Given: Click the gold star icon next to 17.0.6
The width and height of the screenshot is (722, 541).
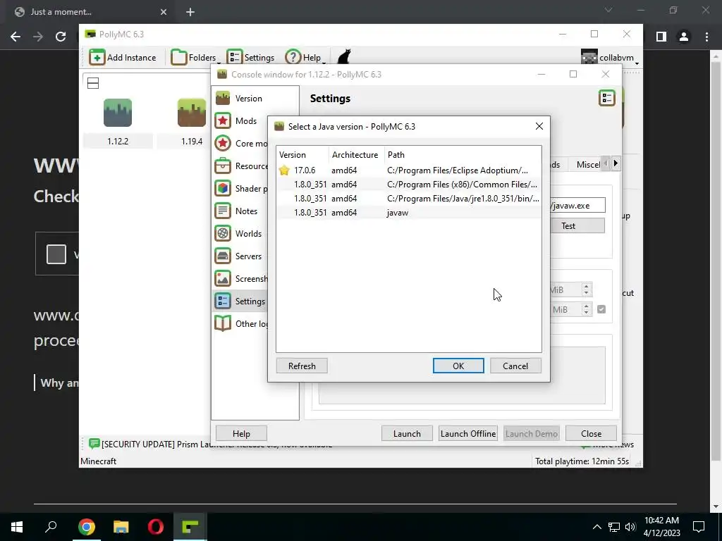Looking at the screenshot, I should click(284, 170).
